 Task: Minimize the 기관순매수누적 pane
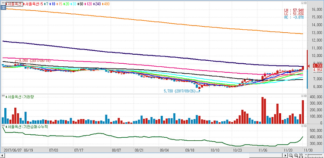click(x=302, y=126)
